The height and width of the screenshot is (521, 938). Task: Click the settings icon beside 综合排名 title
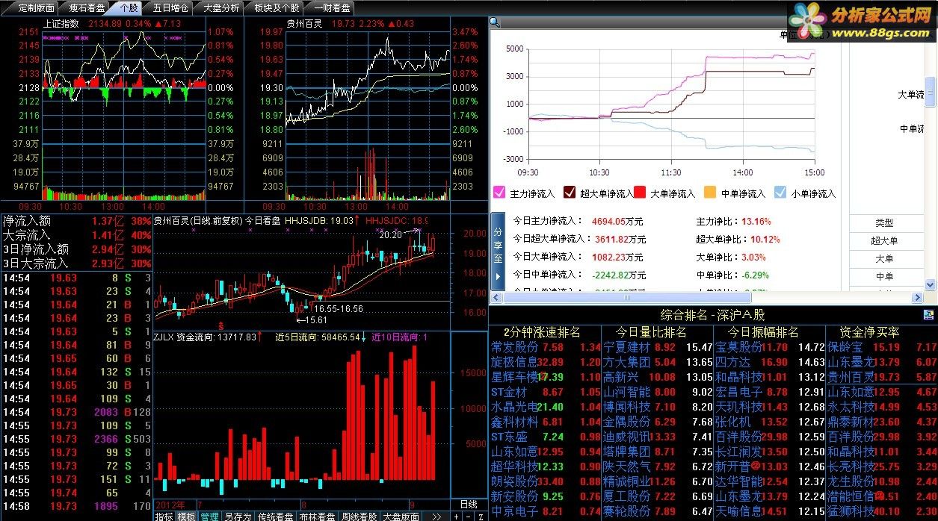click(x=929, y=315)
